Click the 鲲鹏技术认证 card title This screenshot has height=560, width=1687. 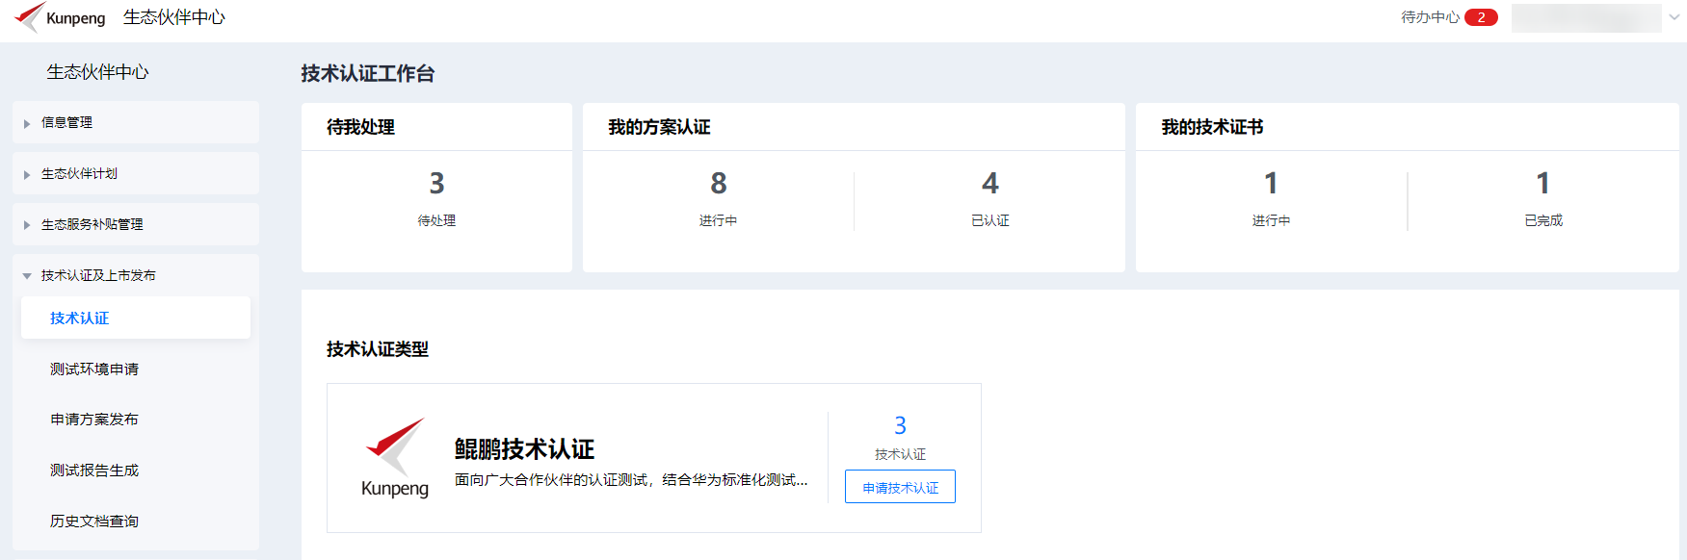tap(524, 449)
